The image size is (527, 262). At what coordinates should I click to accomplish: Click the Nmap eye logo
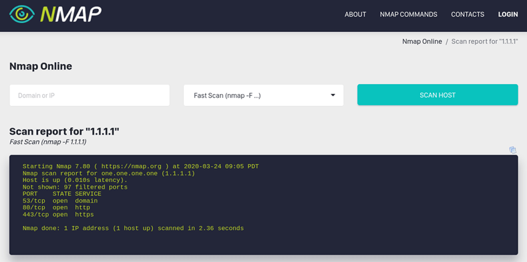[22, 14]
